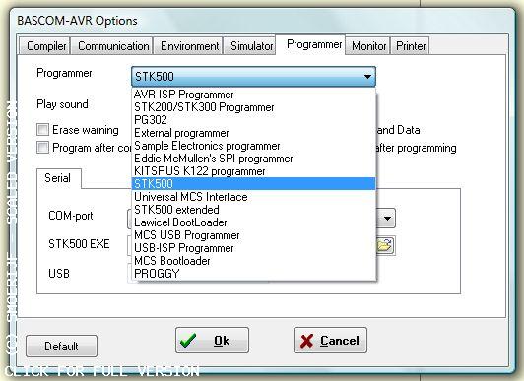This screenshot has width=524, height=381.
Task: Switch to the Printer tab
Action: pos(411,46)
